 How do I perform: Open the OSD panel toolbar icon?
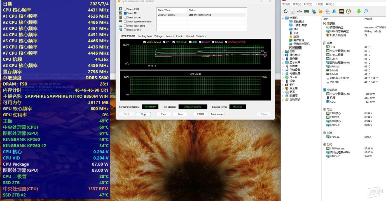(341, 11)
